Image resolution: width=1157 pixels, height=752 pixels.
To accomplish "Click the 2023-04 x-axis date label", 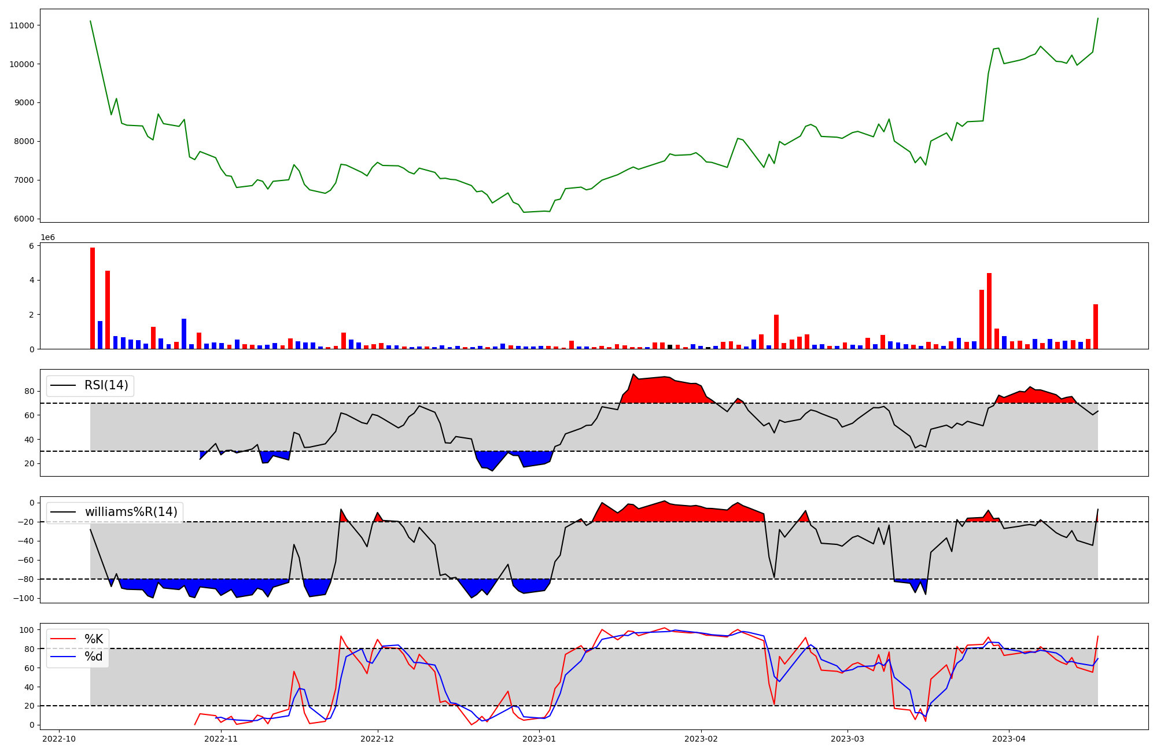I will tap(1009, 739).
